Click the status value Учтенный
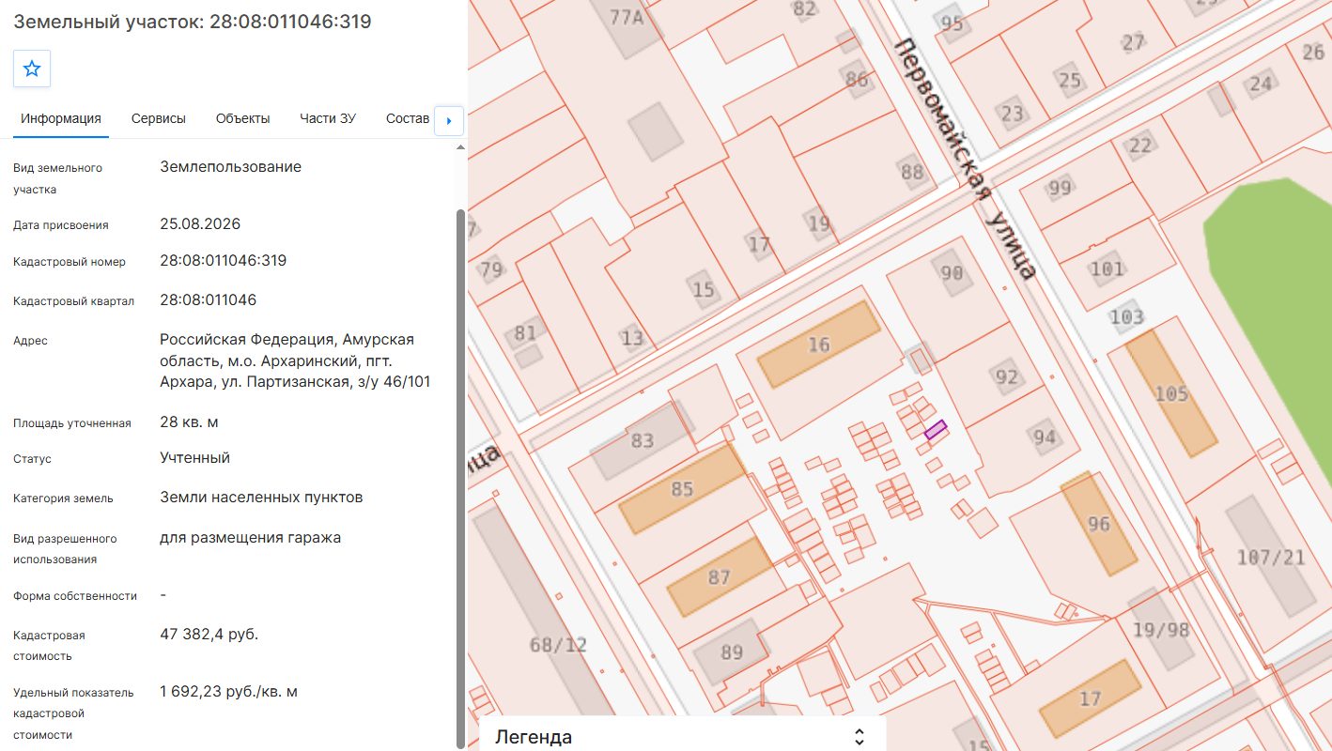 195,458
